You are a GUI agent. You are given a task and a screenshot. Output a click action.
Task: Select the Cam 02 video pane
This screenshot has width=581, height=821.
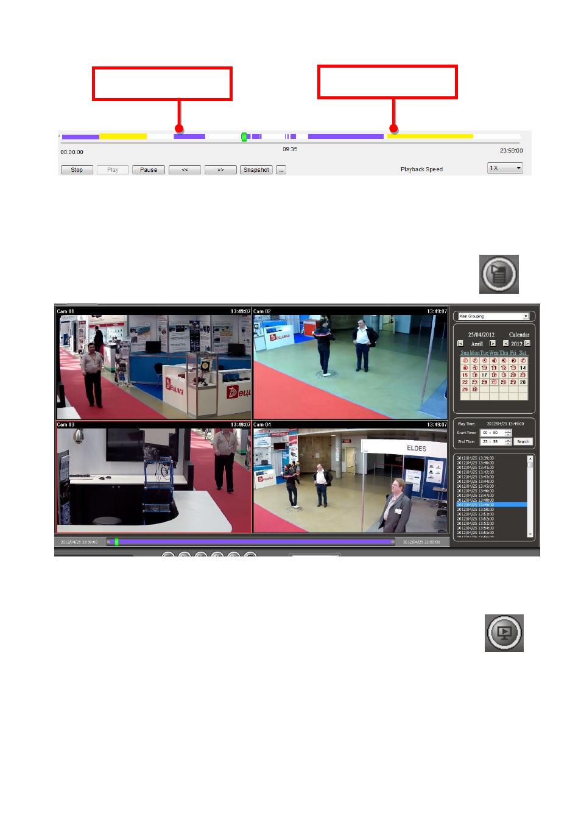coord(350,364)
